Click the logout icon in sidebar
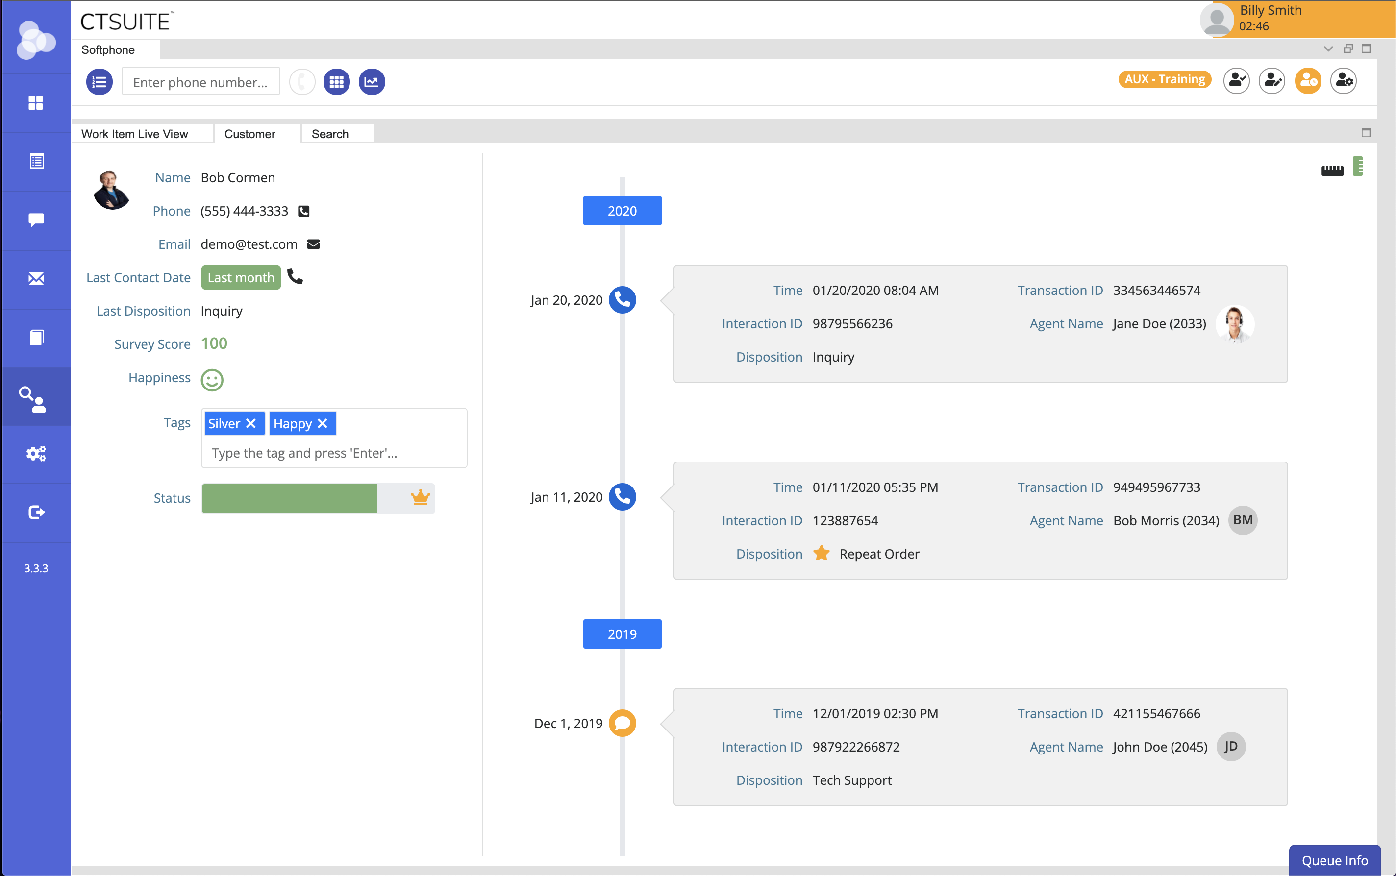 (35, 512)
